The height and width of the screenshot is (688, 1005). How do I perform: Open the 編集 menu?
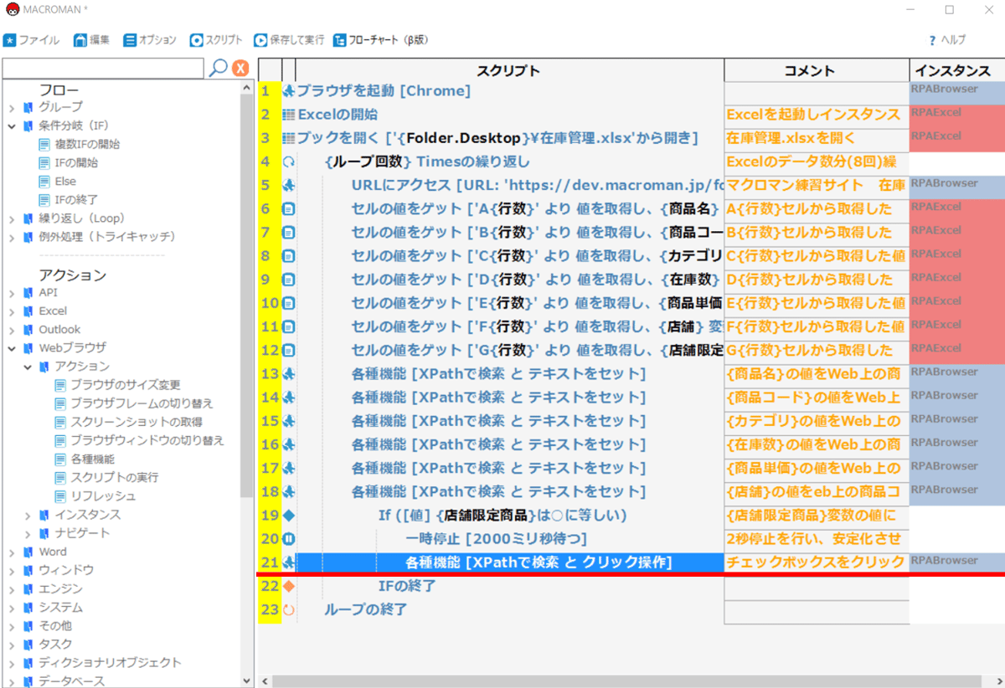click(92, 39)
